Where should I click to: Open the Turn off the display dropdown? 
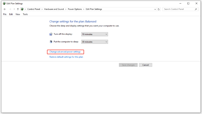click(94, 34)
